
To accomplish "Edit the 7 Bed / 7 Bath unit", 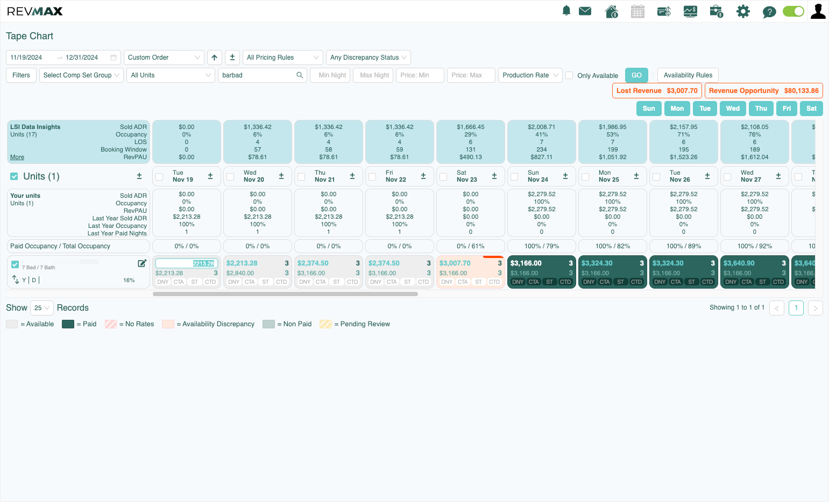I will [142, 263].
